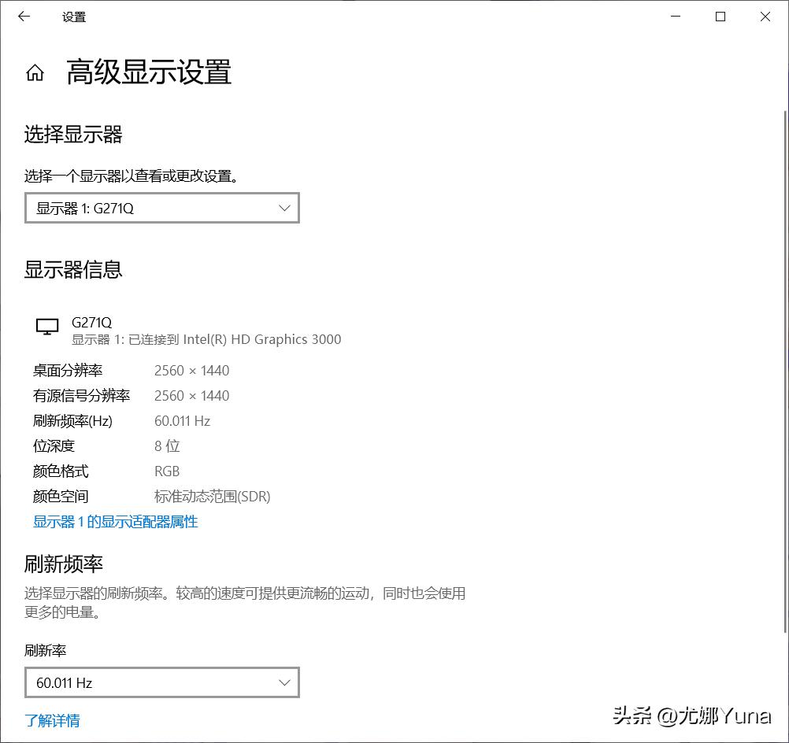Click the 颜色空间 SDR value text
This screenshot has width=789, height=743.
point(213,497)
